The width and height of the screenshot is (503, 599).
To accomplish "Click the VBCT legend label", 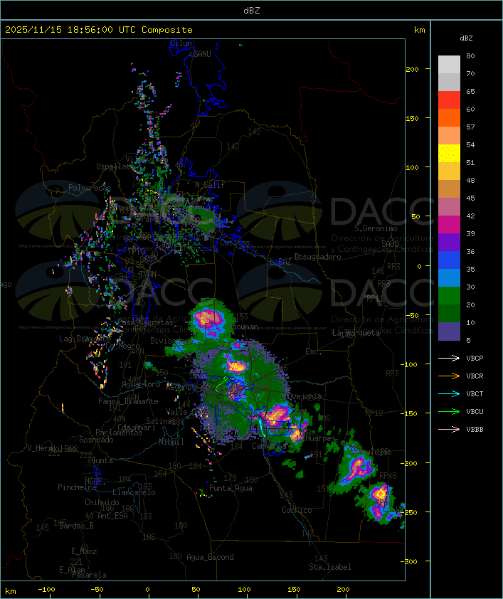I will (475, 394).
